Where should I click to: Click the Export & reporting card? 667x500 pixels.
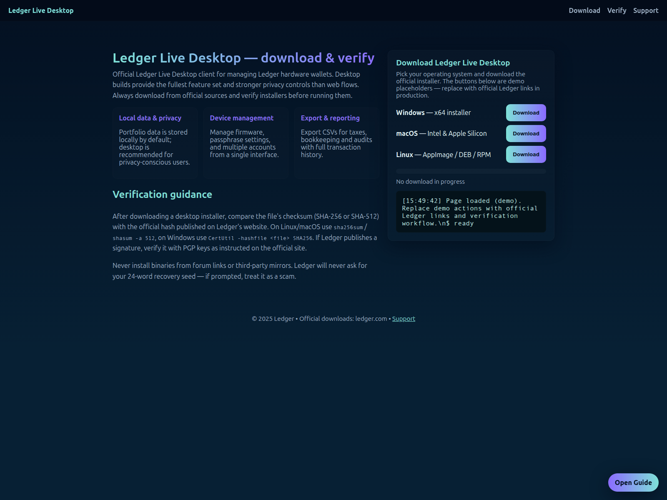(336, 143)
